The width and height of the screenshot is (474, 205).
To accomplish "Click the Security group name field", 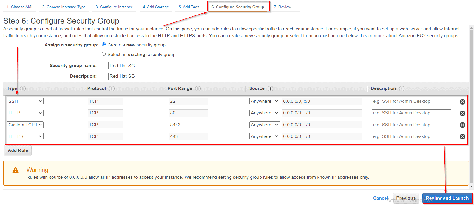I will point(191,66).
